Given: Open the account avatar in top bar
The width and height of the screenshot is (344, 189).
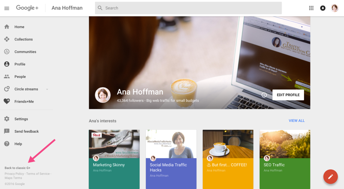Looking at the screenshot, I should [335, 8].
